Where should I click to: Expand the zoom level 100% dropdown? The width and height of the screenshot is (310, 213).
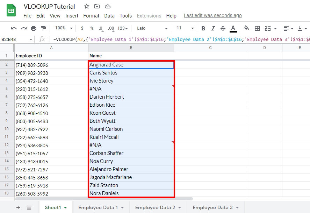tap(63, 28)
